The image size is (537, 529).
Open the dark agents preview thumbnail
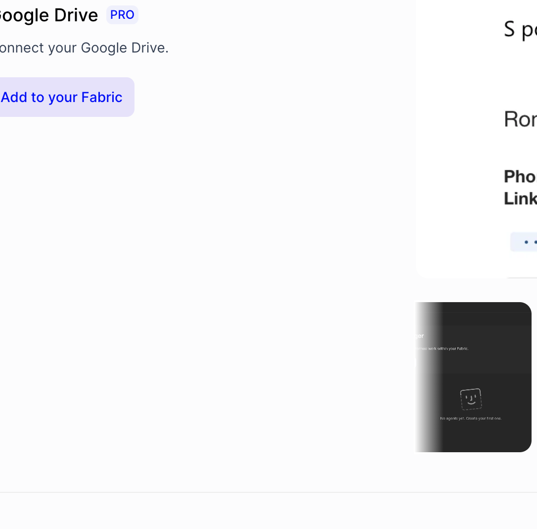(x=473, y=377)
